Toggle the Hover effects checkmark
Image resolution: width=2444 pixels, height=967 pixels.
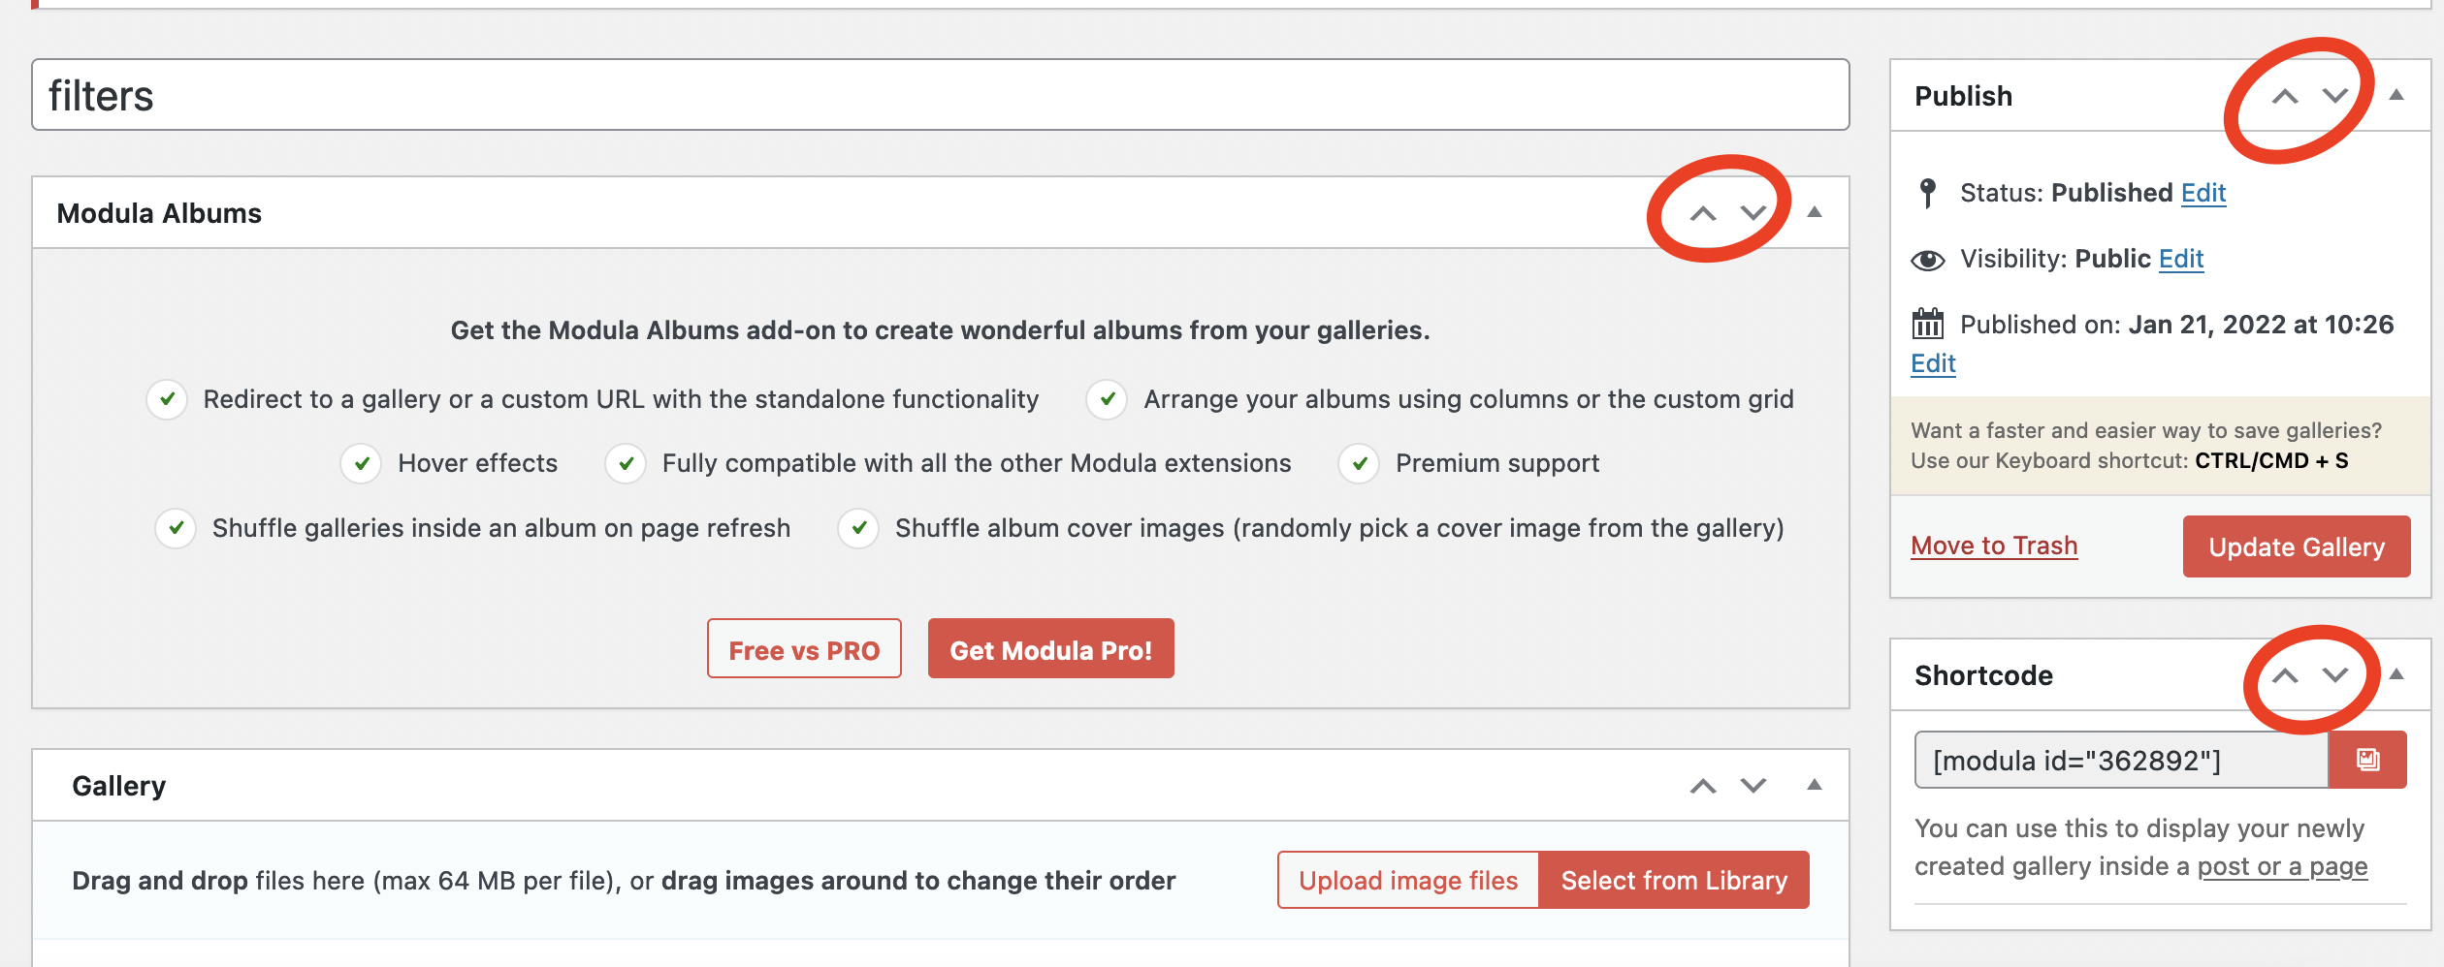click(x=360, y=463)
